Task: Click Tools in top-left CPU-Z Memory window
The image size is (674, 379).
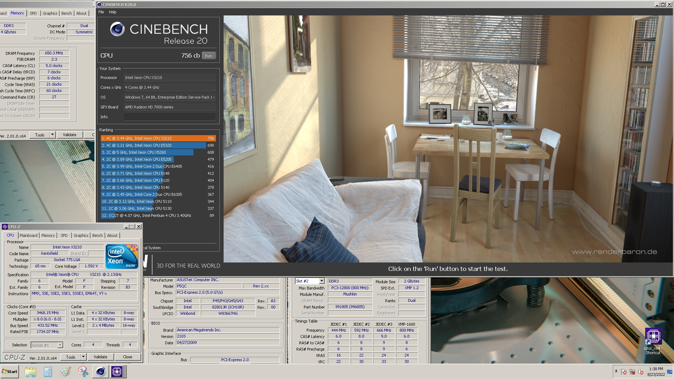Action: (40, 135)
